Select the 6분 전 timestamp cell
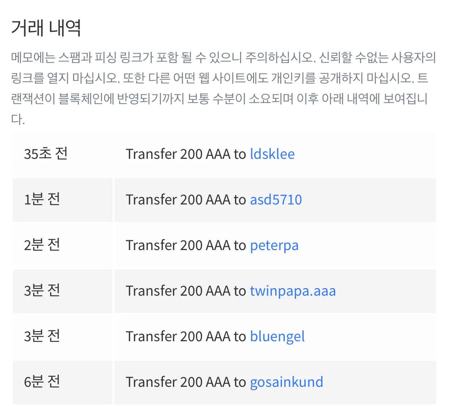This screenshot has width=449, height=406. coord(63,382)
